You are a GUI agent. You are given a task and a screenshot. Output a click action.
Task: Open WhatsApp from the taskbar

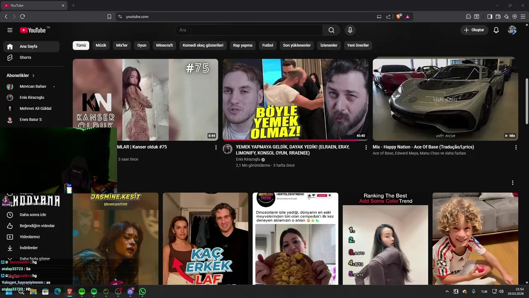143,291
